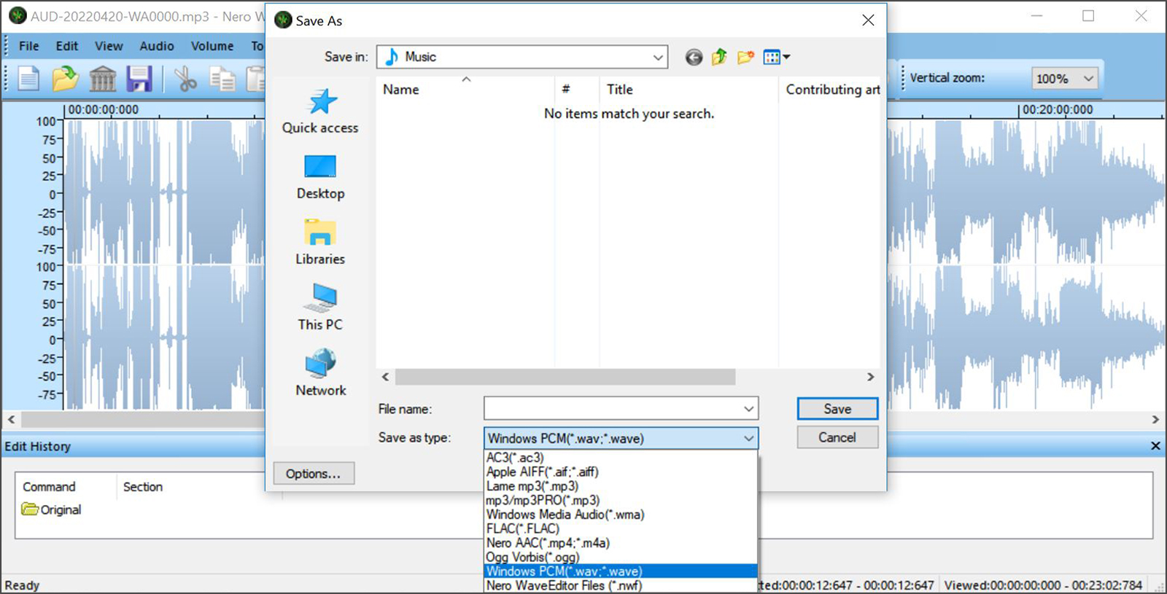The image size is (1167, 594).
Task: Click the file list scroll left arrow
Action: coord(386,377)
